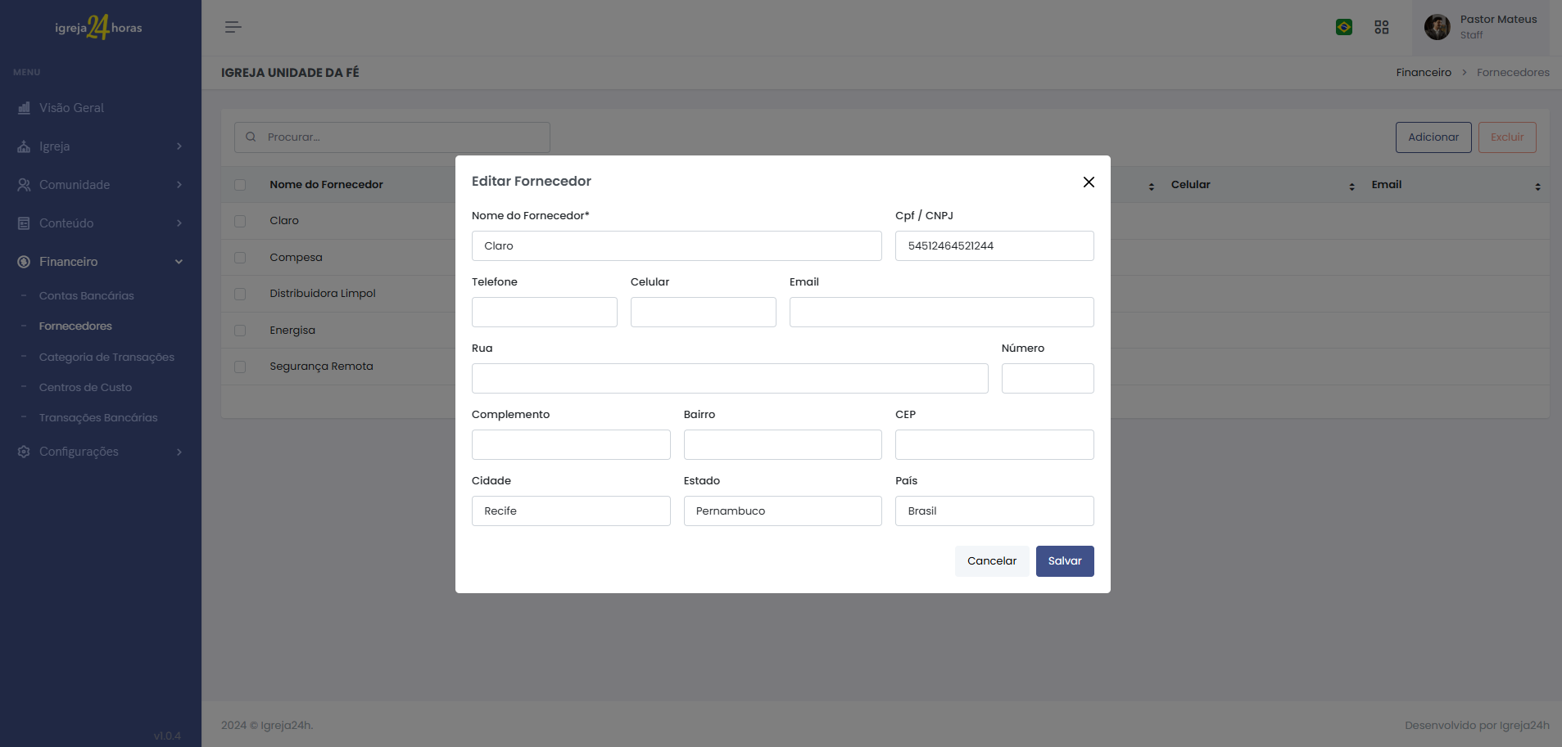Go to Centros de Custo
The height and width of the screenshot is (747, 1562).
click(85, 387)
